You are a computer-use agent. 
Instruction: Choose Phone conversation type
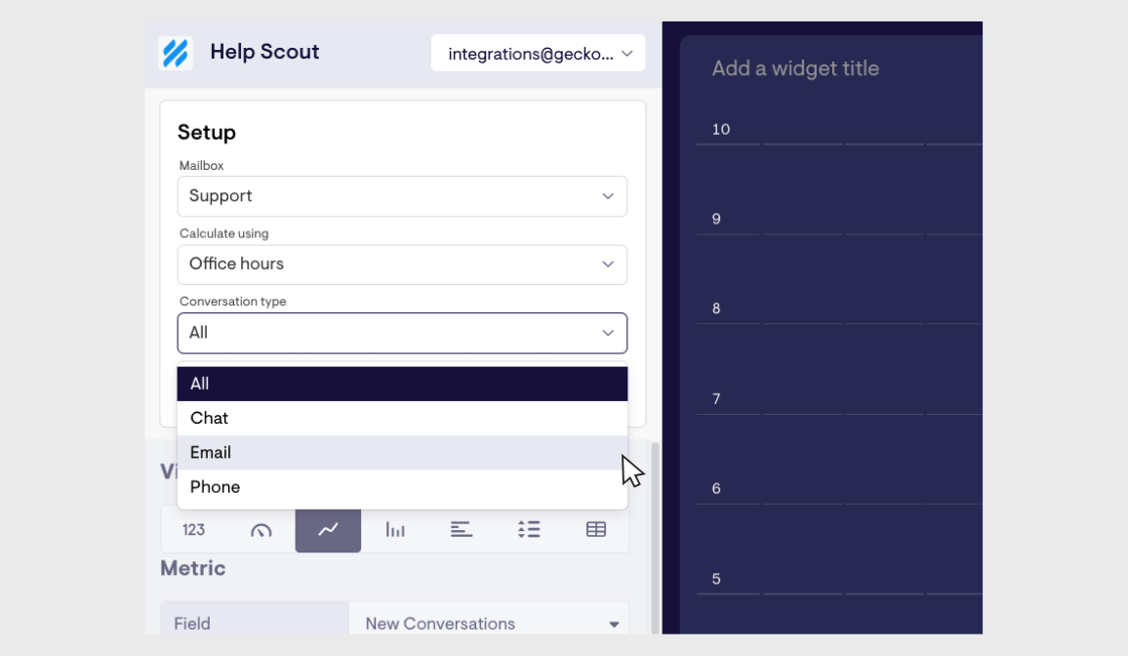[402, 487]
